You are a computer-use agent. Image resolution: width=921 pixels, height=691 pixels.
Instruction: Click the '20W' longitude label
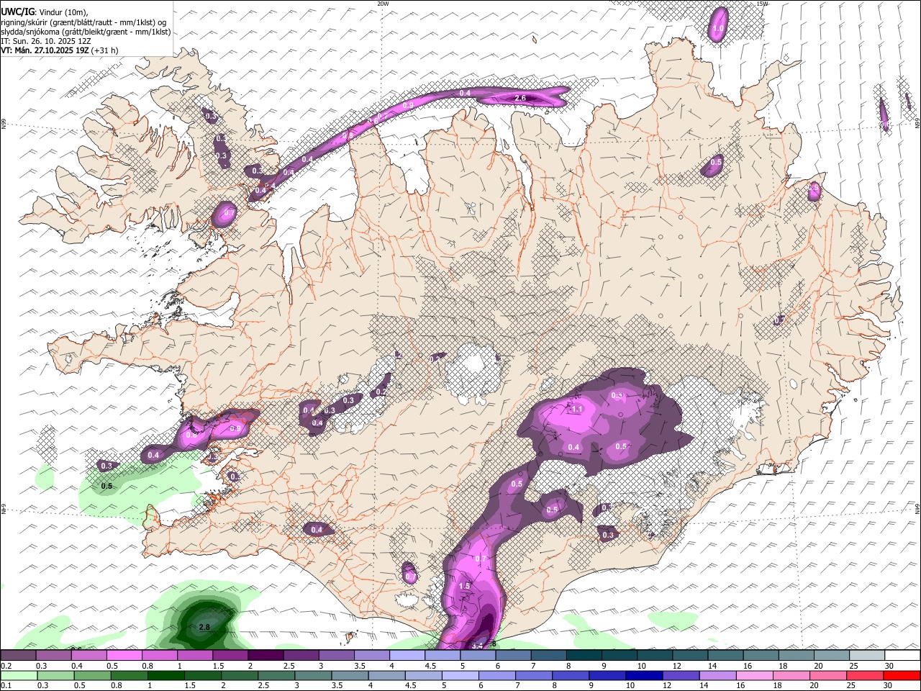click(383, 4)
